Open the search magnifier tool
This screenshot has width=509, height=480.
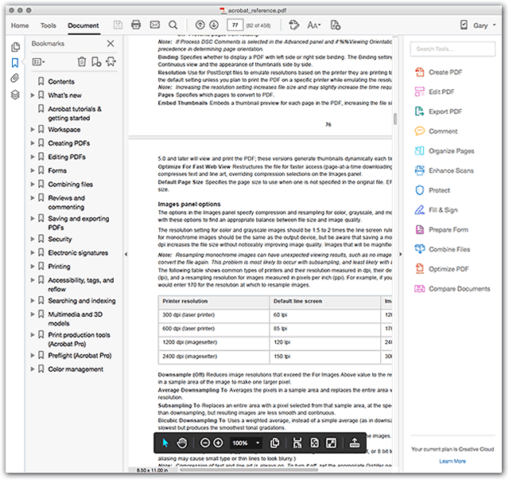(173, 25)
